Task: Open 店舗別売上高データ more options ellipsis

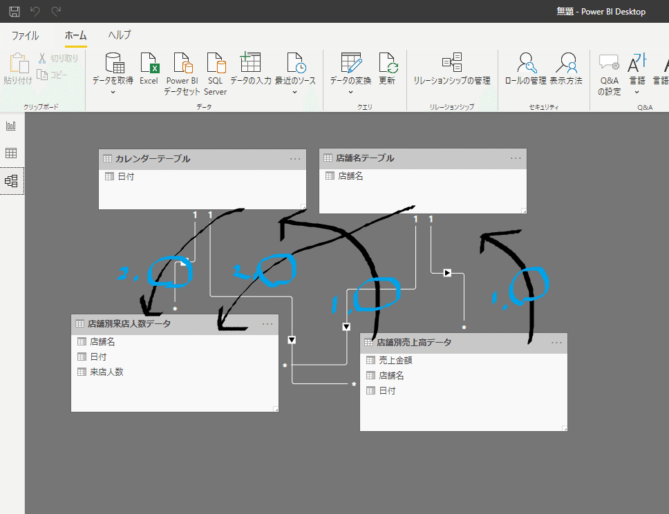Action: point(556,343)
